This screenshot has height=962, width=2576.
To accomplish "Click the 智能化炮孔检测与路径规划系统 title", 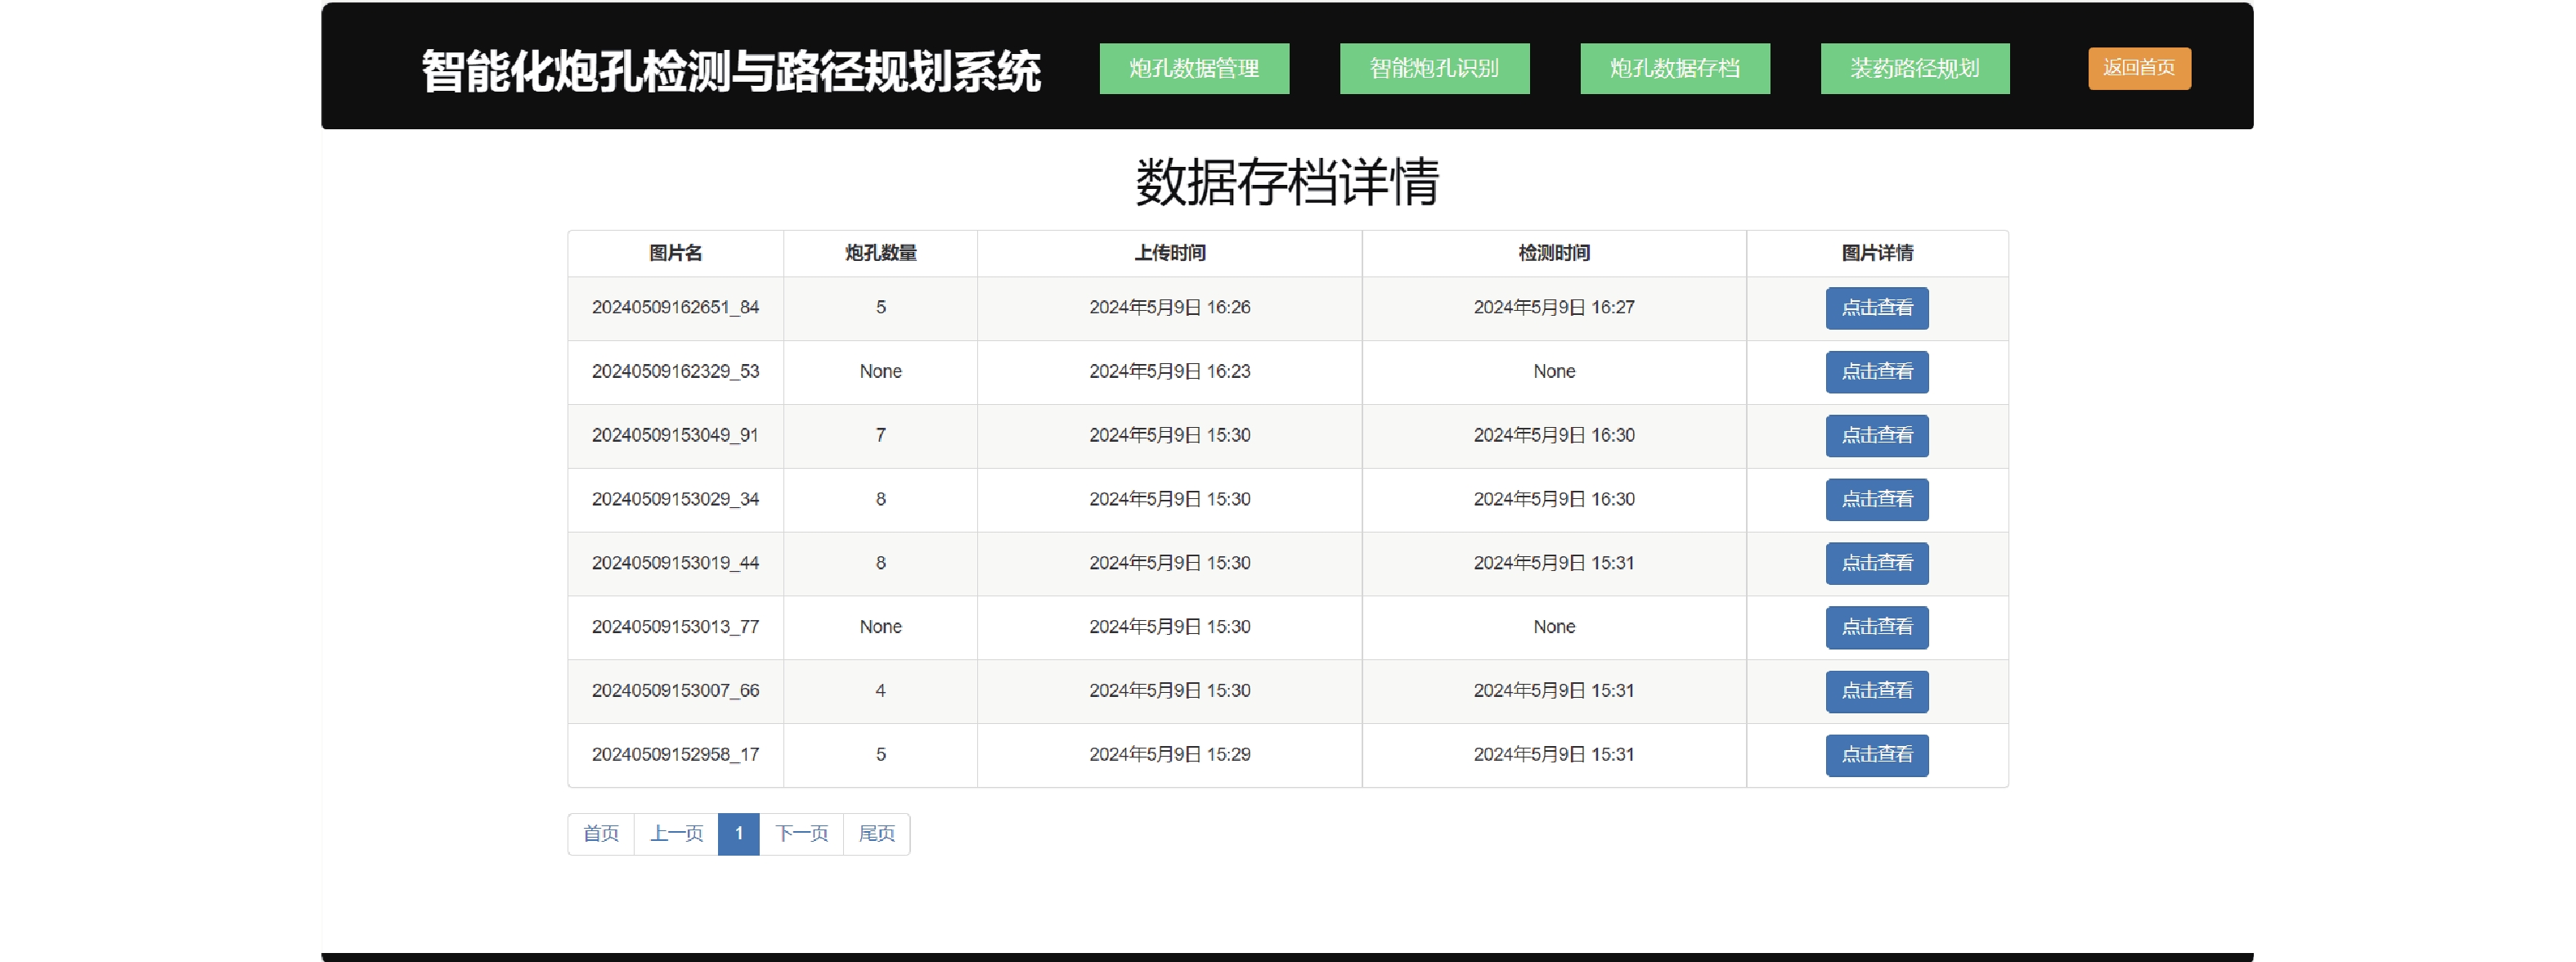I will click(x=730, y=71).
